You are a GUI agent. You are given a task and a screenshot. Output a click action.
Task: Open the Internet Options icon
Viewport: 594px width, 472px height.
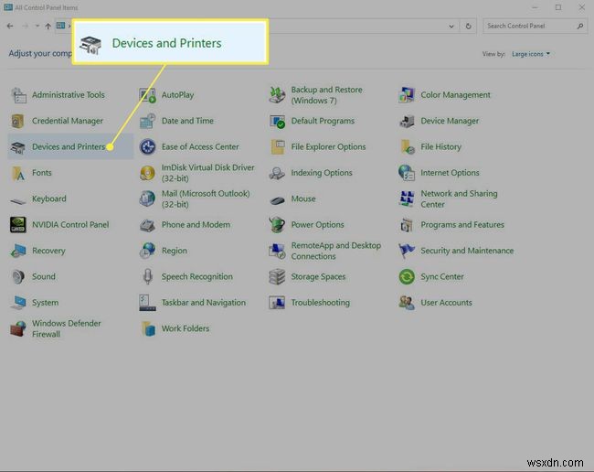pyautogui.click(x=407, y=173)
